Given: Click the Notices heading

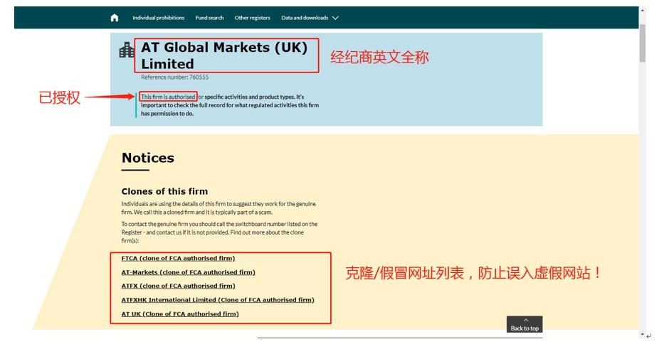Looking at the screenshot, I should [147, 158].
